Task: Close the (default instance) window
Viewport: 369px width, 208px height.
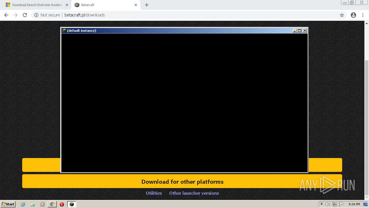Action: click(x=305, y=30)
